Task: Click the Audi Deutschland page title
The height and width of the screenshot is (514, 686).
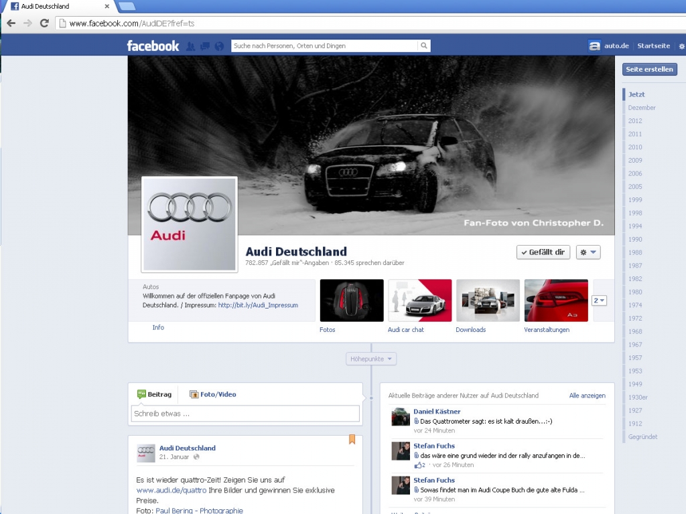Action: coord(296,252)
